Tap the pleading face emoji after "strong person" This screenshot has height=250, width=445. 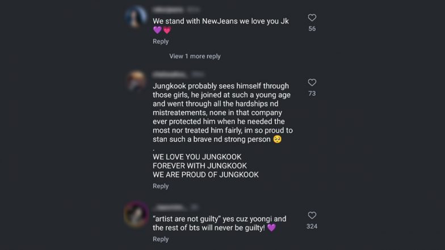[x=277, y=139]
